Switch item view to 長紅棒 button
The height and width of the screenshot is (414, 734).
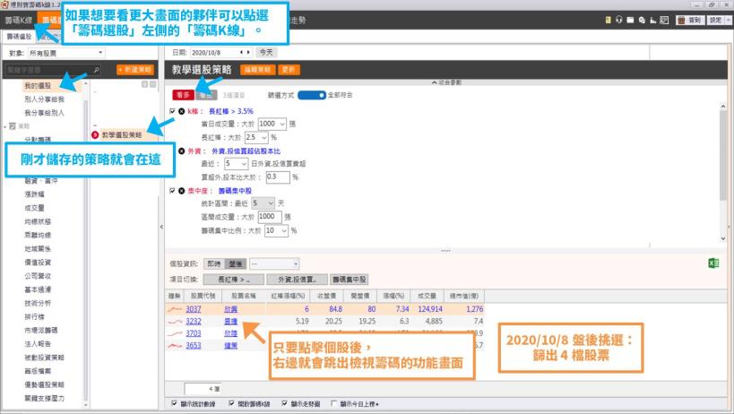point(234,280)
